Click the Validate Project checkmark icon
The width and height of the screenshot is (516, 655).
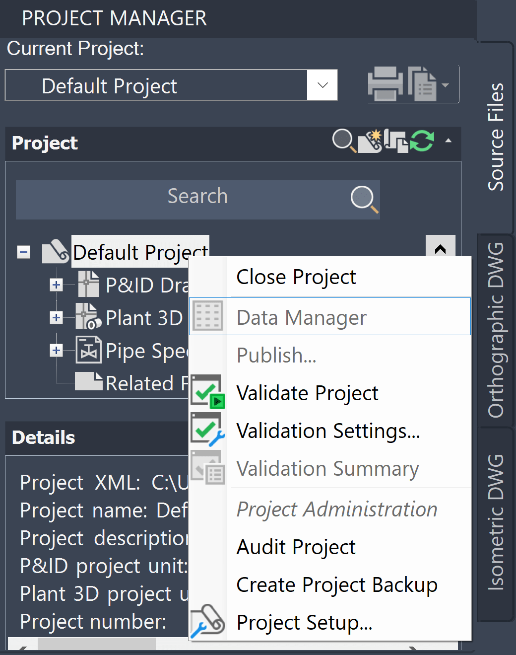point(208,392)
